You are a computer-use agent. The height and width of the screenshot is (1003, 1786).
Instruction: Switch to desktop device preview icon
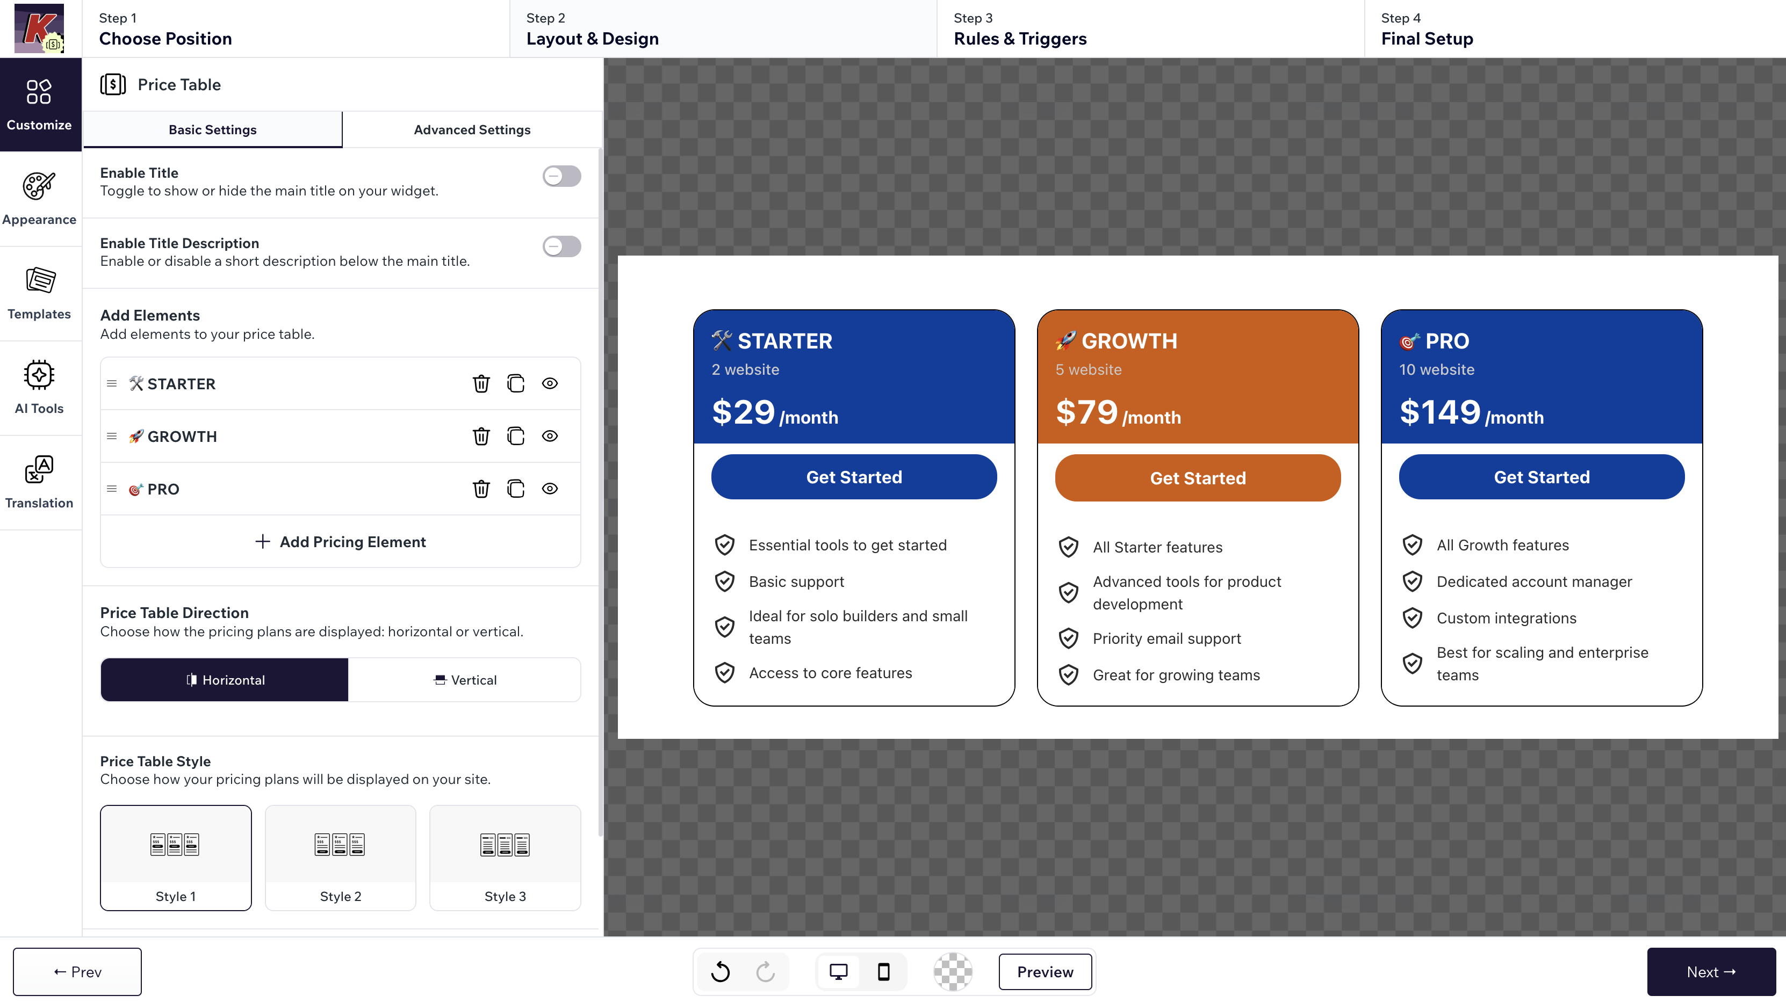pyautogui.click(x=838, y=972)
